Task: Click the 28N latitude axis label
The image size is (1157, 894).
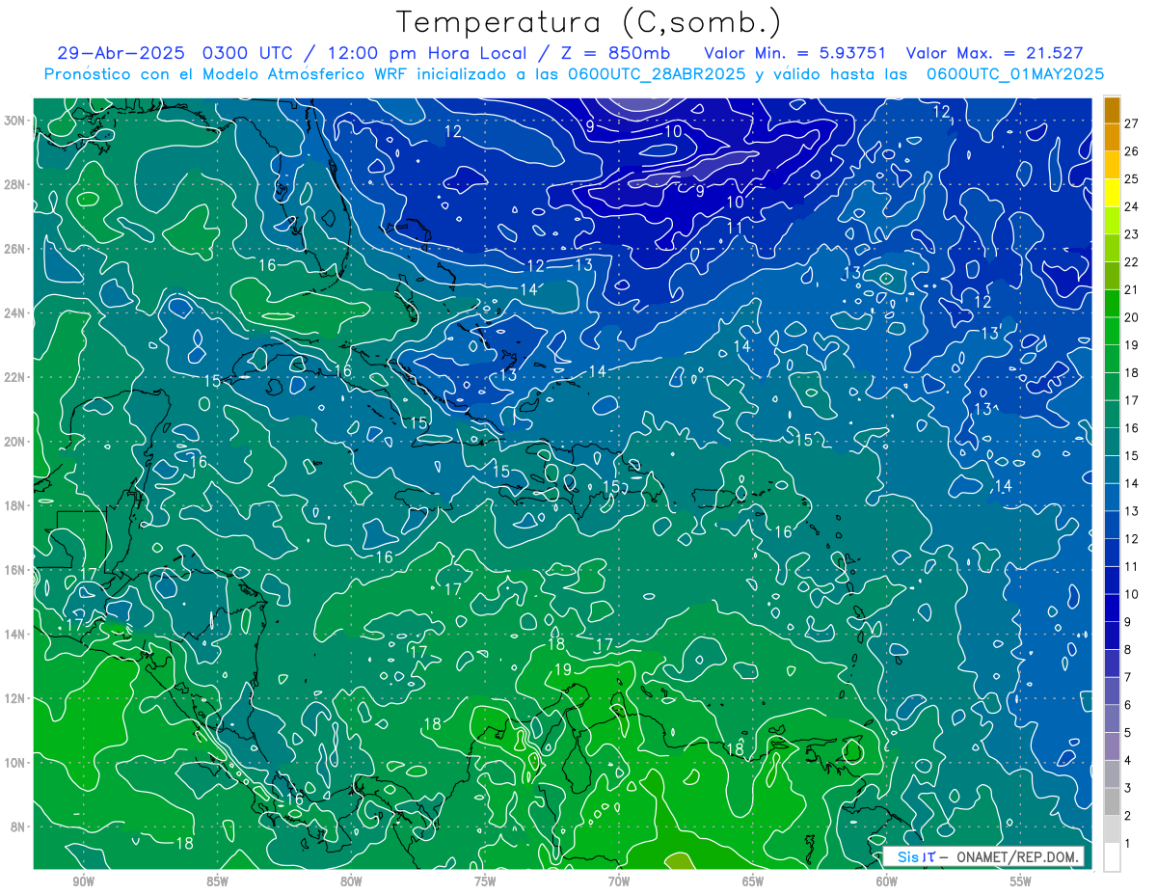Action: click(14, 184)
